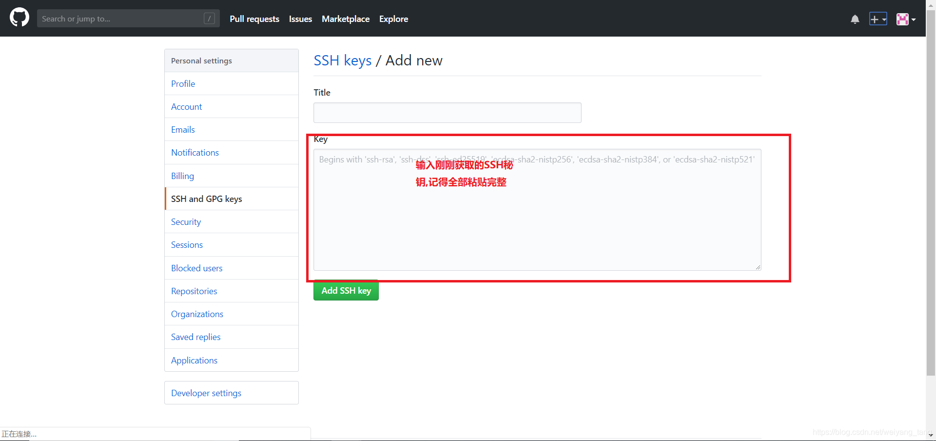936x441 pixels.
Task: Click the Personal settings header
Action: pos(232,60)
